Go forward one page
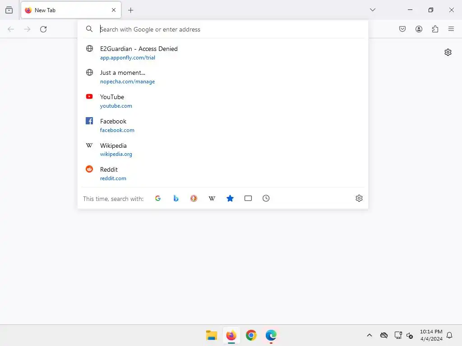Image resolution: width=462 pixels, height=346 pixels. pos(27,29)
